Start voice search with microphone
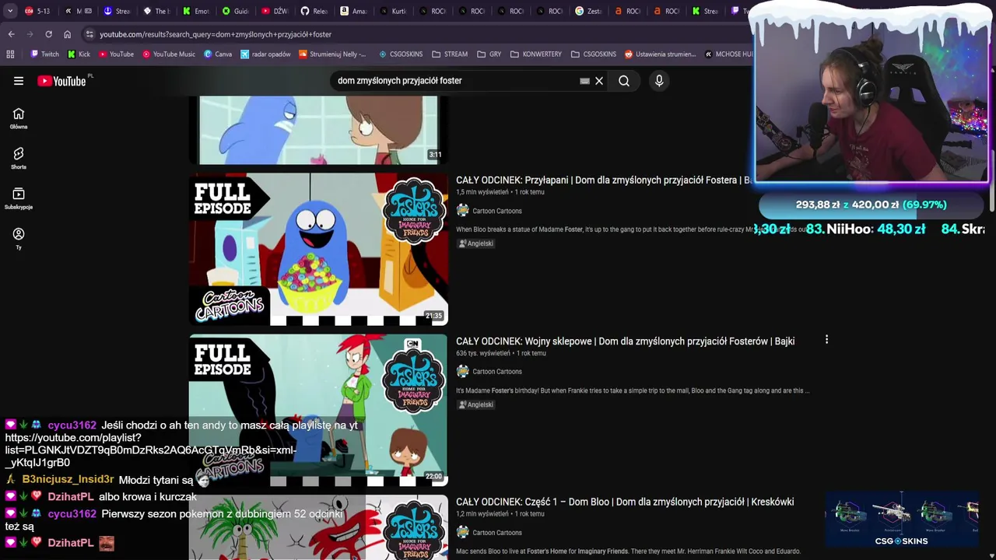 659,81
